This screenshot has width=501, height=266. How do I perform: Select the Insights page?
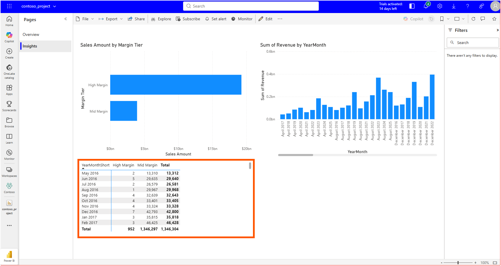click(46, 46)
